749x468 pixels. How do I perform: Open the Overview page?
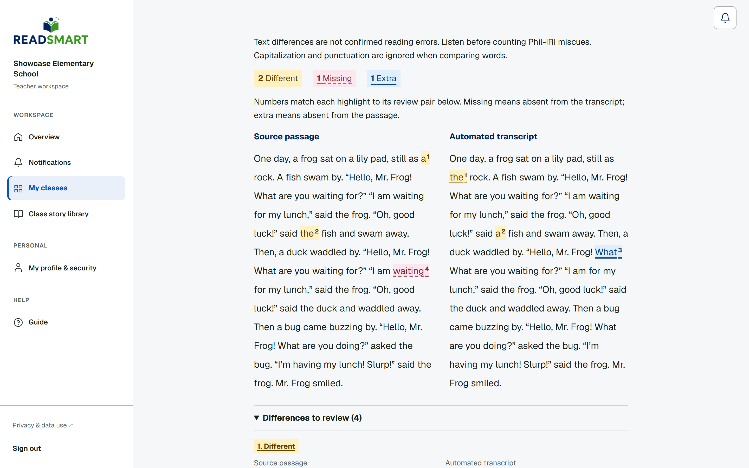tap(66, 137)
